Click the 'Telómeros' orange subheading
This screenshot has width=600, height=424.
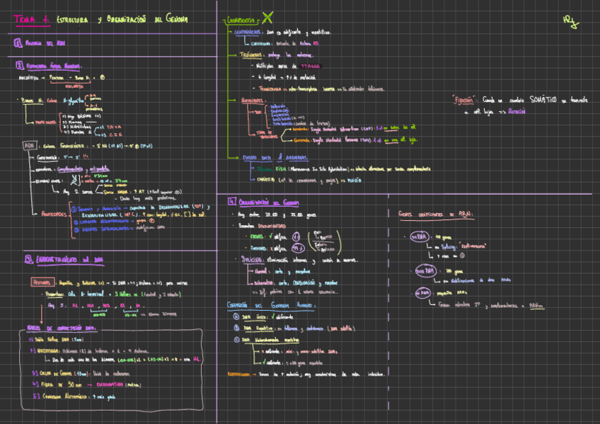(x=253, y=54)
